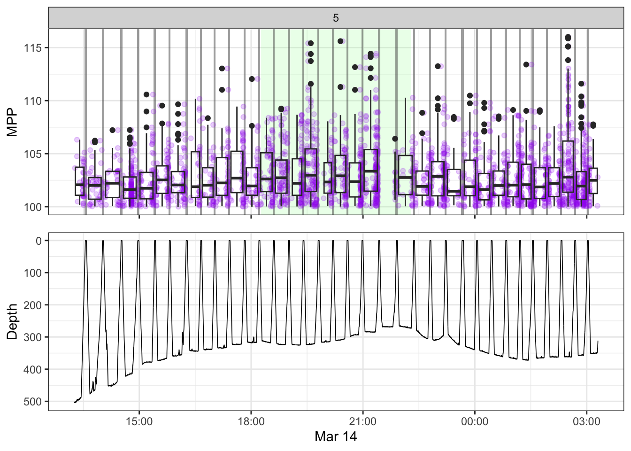Click the 105 tick on MPP axis
Image resolution: width=631 pixels, height=451 pixels.
[x=33, y=154]
